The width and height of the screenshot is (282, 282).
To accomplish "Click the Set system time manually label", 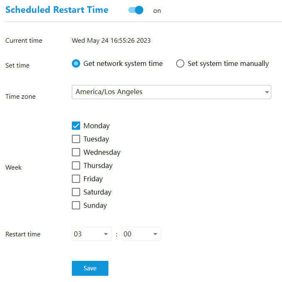I will pos(228,64).
